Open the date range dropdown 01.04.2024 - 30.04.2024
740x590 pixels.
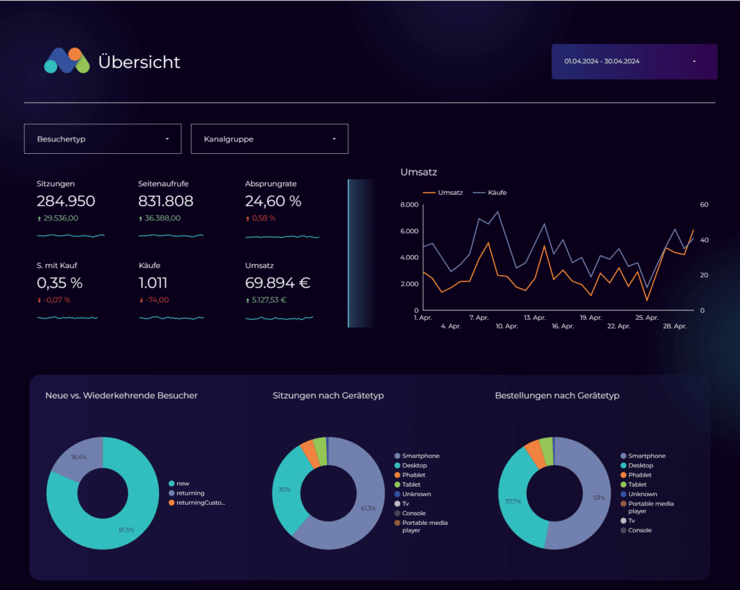pos(634,61)
